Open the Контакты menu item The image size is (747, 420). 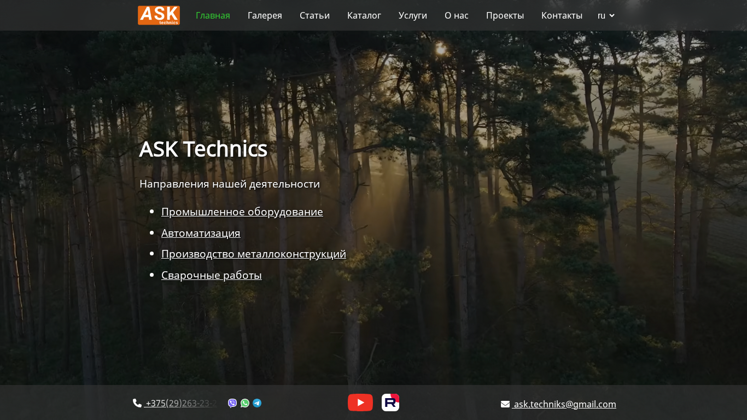(562, 15)
